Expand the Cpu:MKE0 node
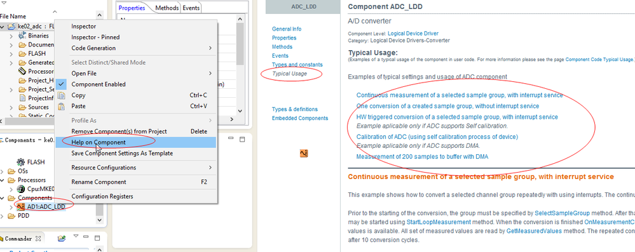Screen dimensions: 635x252 (x=11, y=189)
